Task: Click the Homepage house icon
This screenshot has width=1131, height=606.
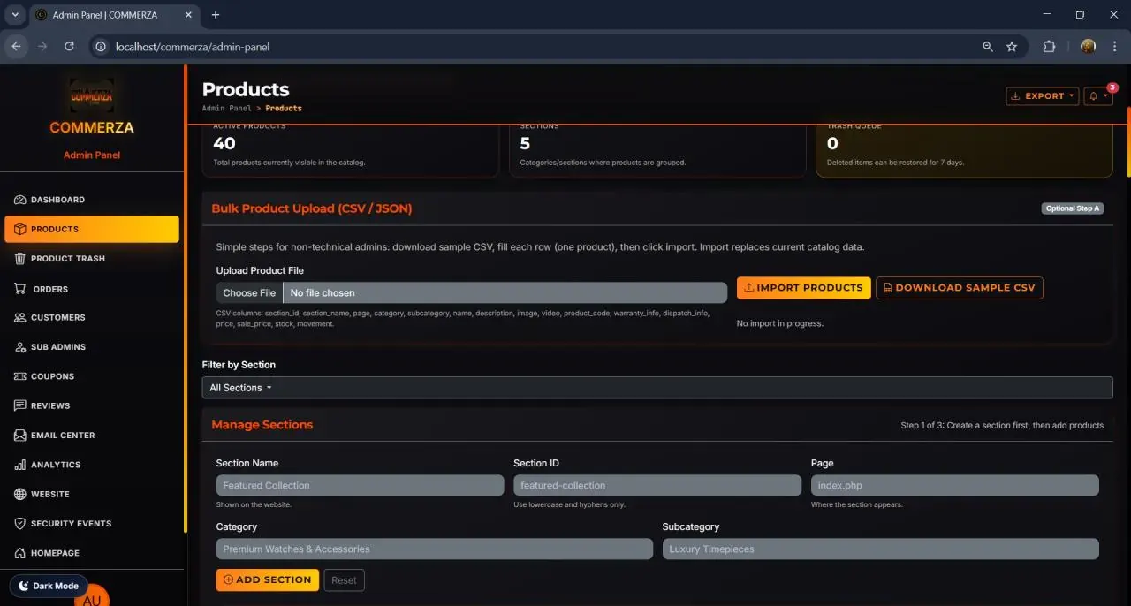Action: (20, 553)
